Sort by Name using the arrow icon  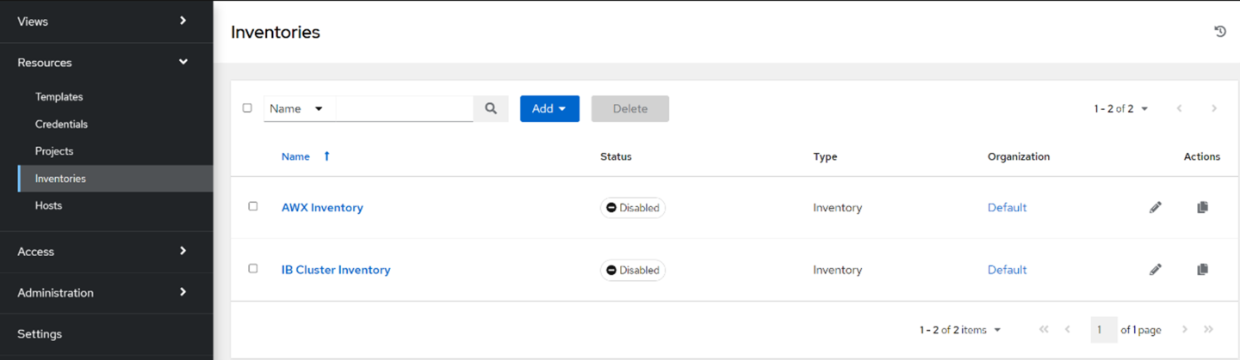(x=326, y=156)
